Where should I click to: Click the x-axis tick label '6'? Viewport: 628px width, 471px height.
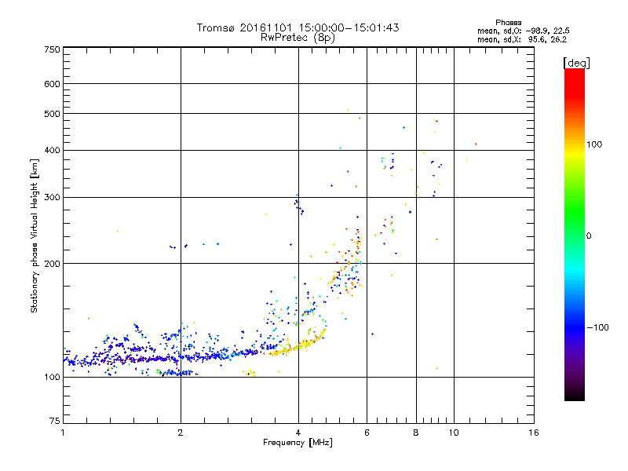[367, 433]
